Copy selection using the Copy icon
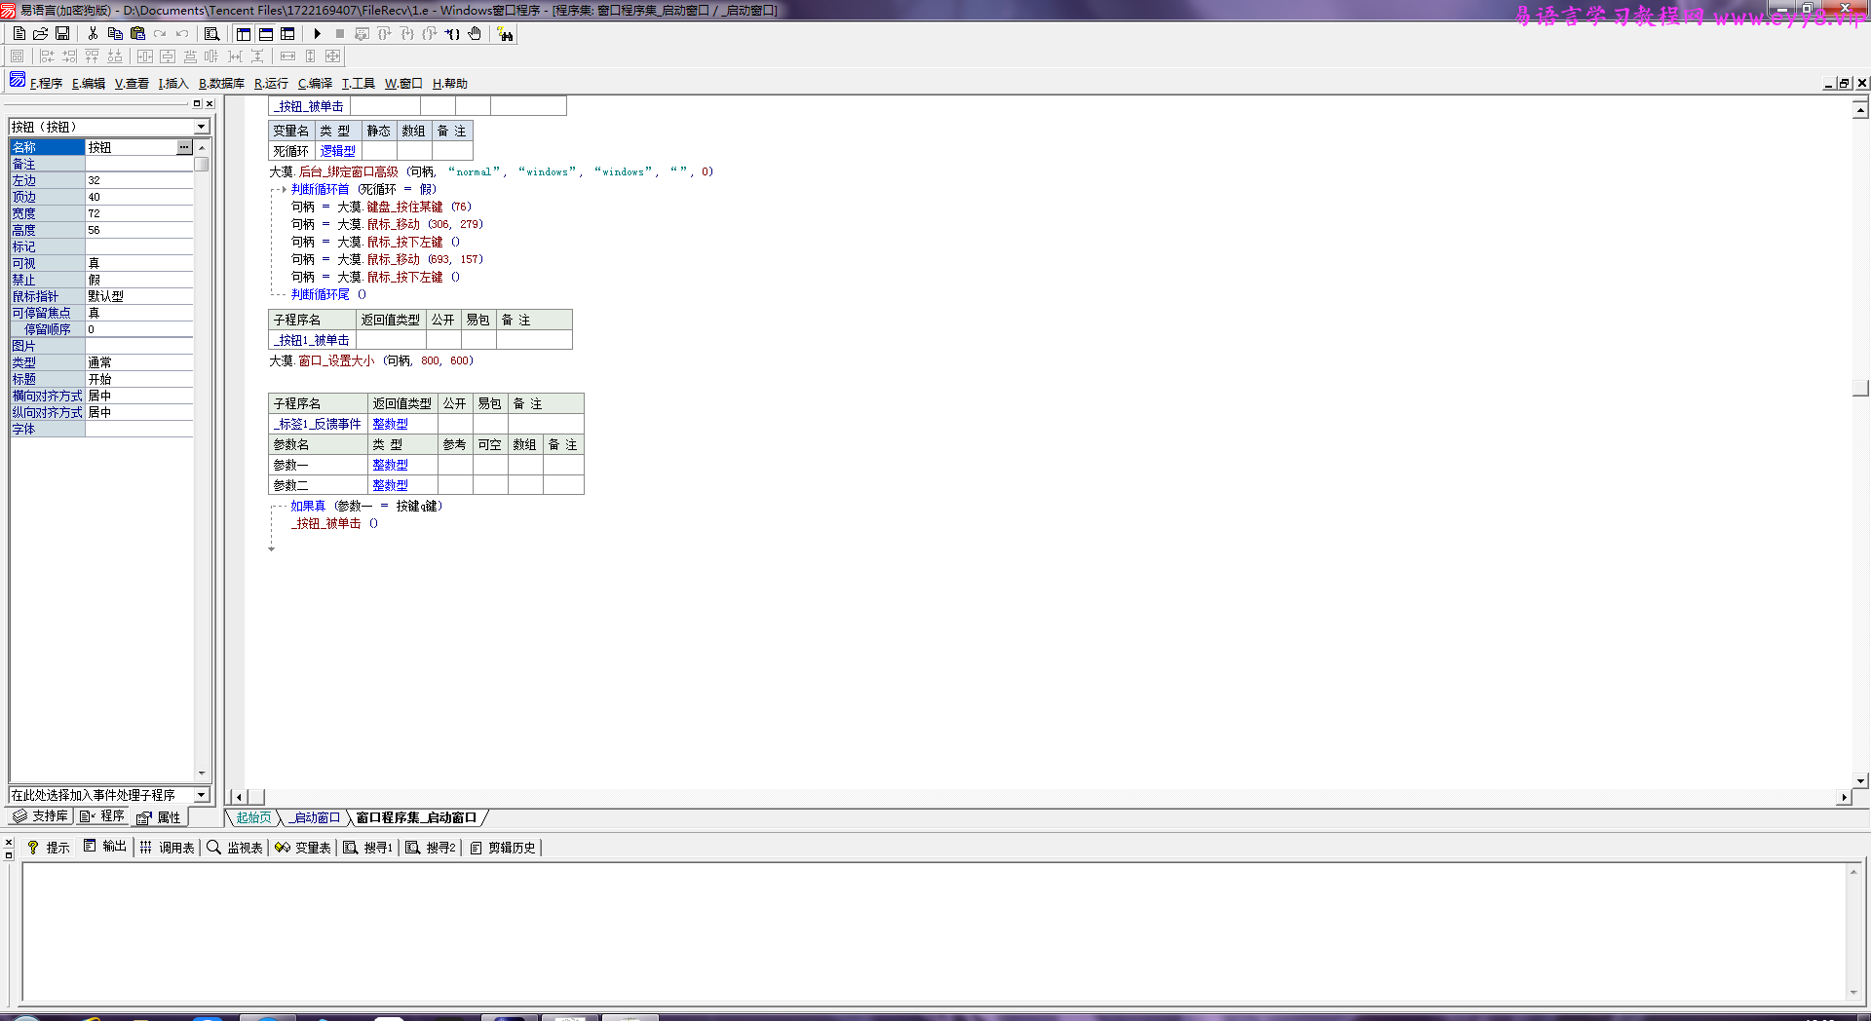1871x1021 pixels. click(x=115, y=34)
